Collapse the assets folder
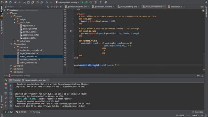This screenshot has height=117, width=208. pos(11,16)
